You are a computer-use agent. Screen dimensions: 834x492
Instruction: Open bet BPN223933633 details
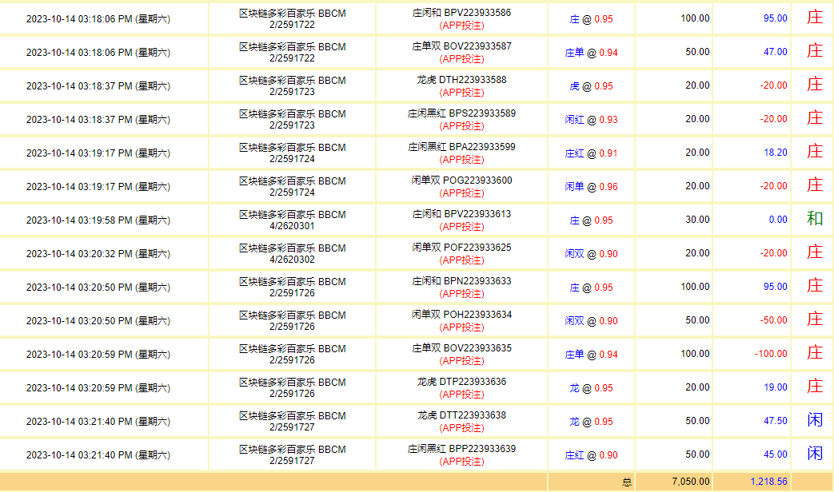click(461, 281)
